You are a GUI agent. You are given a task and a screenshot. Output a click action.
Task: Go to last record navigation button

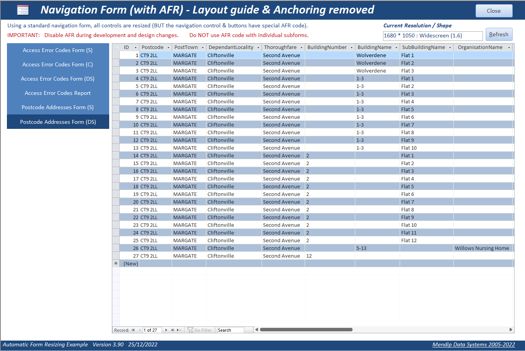pos(173,330)
